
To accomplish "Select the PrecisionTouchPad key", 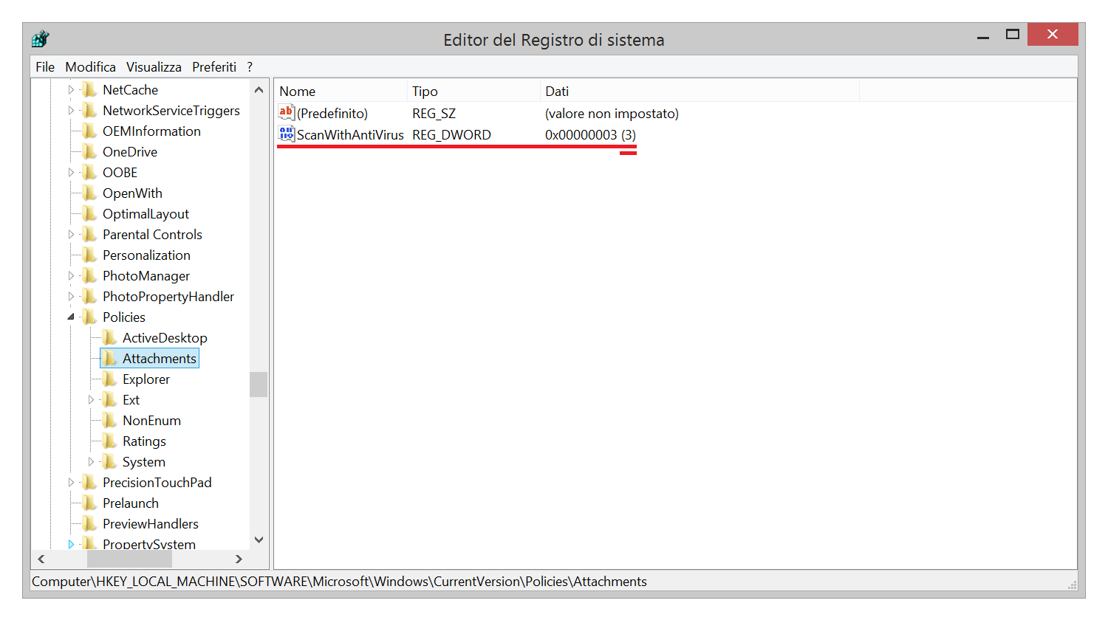I will (x=157, y=483).
